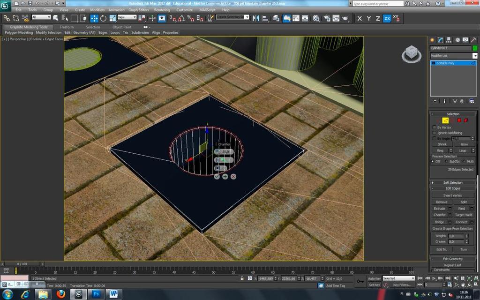Collapse the Edit Edges rollout
480x300 pixels.
(x=453, y=188)
